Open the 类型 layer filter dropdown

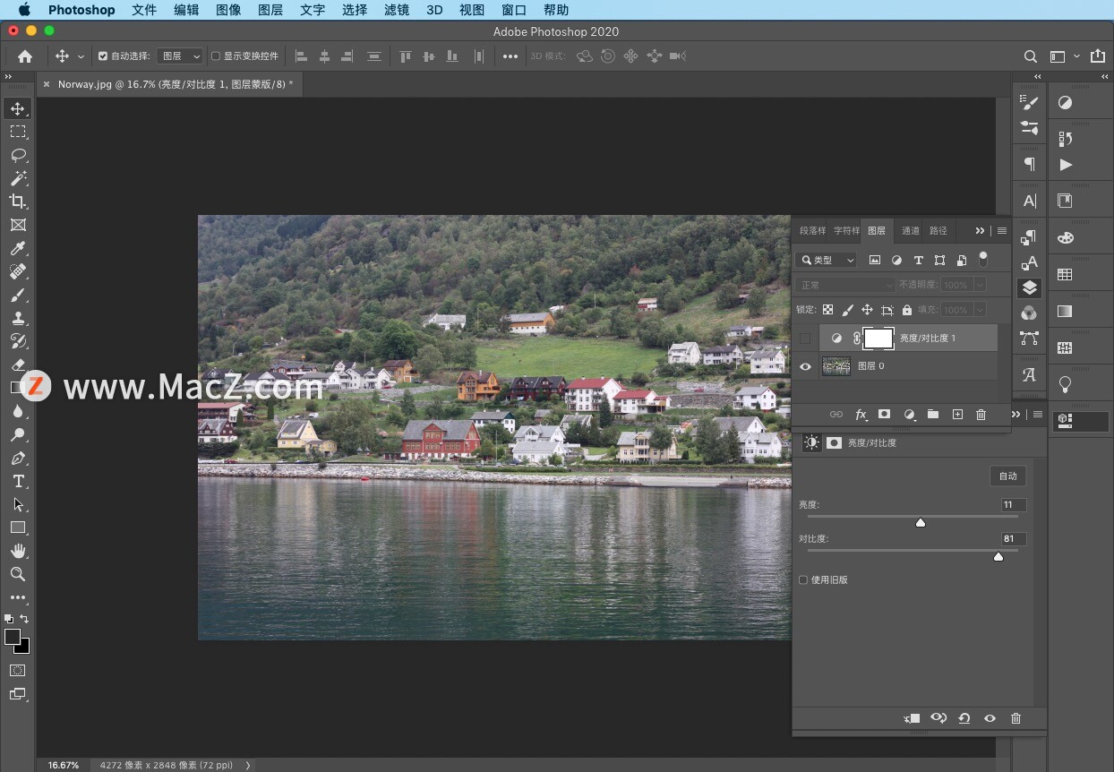pyautogui.click(x=827, y=261)
